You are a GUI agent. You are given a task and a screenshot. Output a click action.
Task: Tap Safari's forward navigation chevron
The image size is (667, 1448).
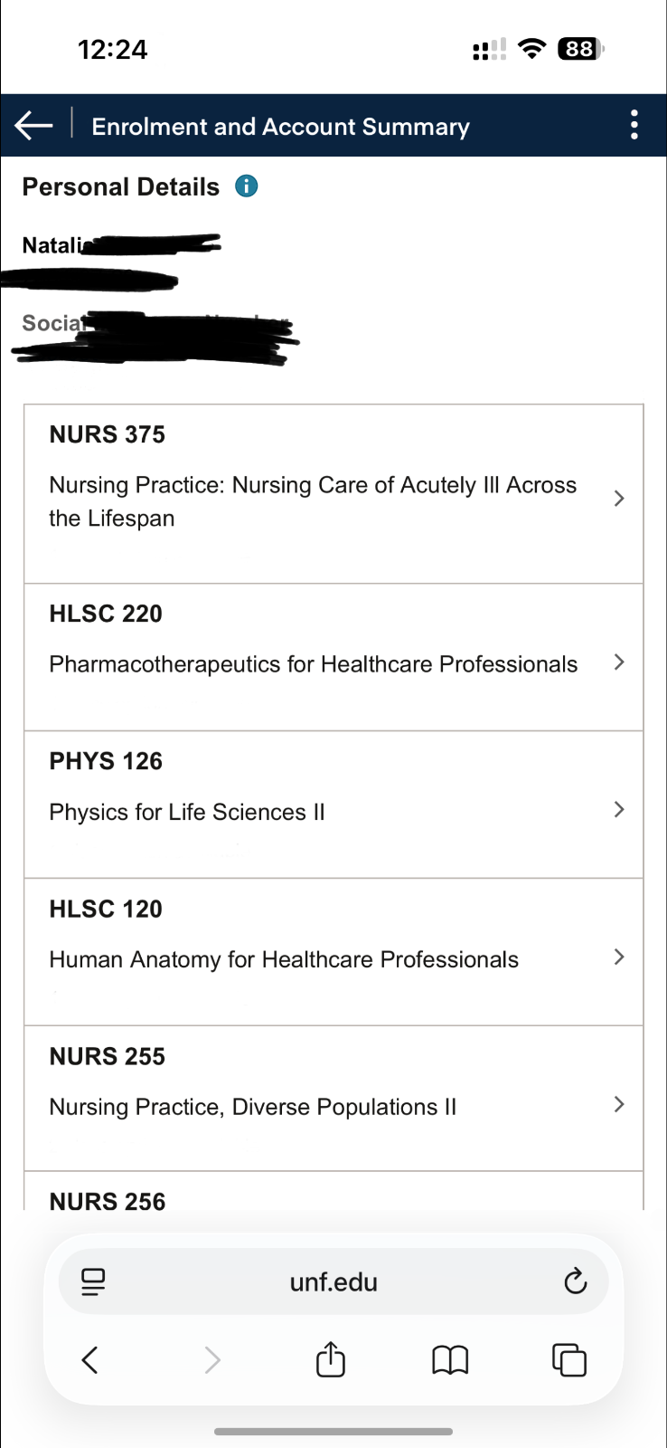212,1359
